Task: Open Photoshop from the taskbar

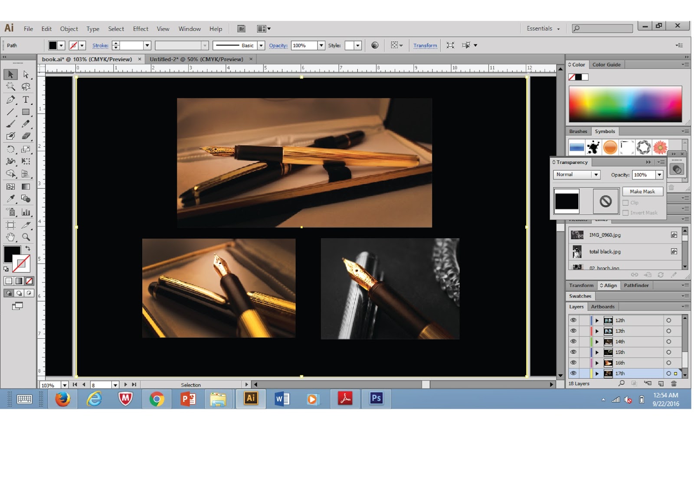Action: point(376,398)
